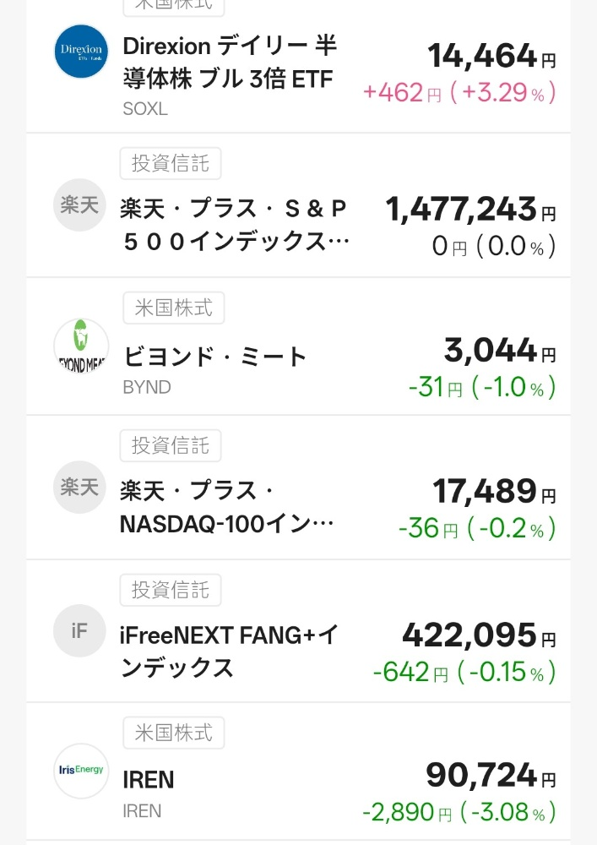Open 楽天・プラス・S&P500インデックス holding
The height and width of the screenshot is (845, 597).
(235, 226)
